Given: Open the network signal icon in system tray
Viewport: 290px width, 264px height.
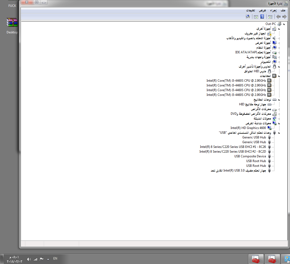Looking at the screenshot, I should point(35,259).
